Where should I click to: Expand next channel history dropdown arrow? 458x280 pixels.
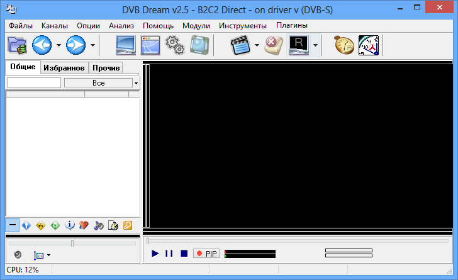(x=92, y=45)
